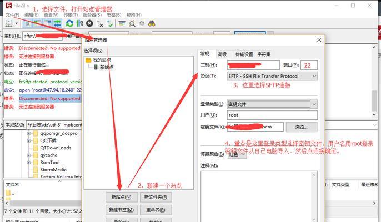Close the 站点管理器 dialog

coord(319,40)
